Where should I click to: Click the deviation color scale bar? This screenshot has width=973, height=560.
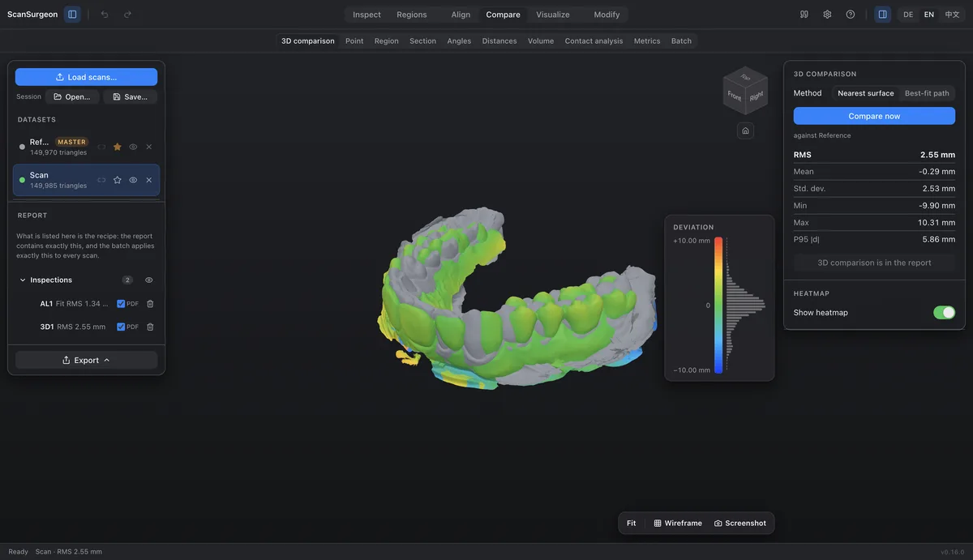click(718, 306)
